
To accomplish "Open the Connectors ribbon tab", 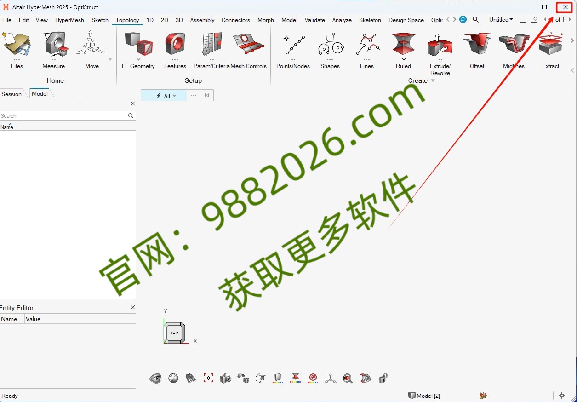I will tap(236, 20).
